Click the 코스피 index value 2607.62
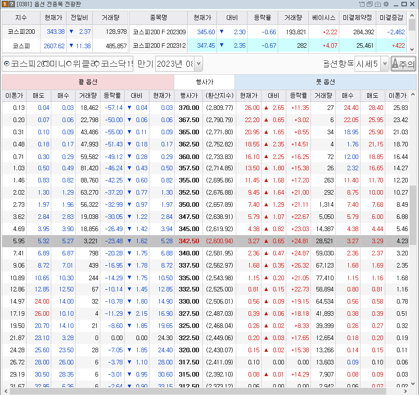This screenshot has width=419, height=395. (54, 46)
